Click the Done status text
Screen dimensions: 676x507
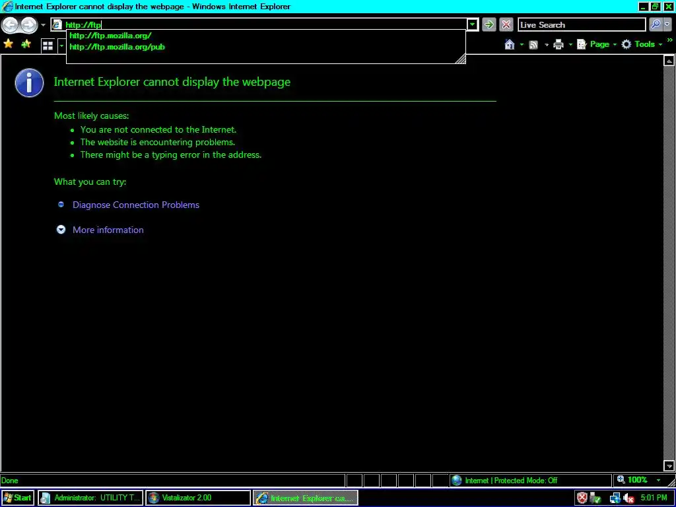coord(9,481)
